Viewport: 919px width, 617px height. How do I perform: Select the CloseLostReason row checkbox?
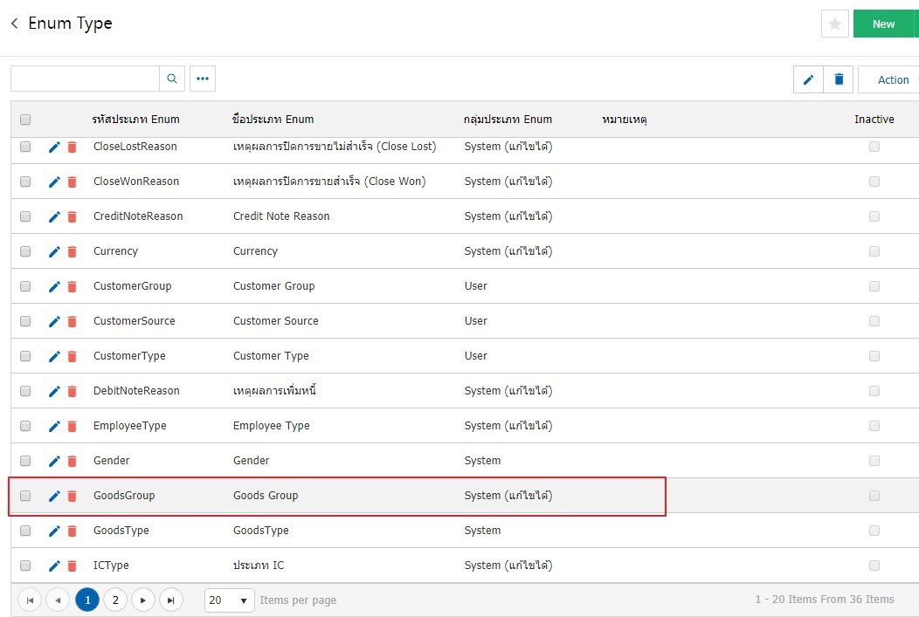[25, 147]
